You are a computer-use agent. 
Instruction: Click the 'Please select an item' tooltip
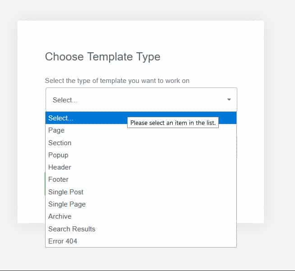(x=173, y=123)
